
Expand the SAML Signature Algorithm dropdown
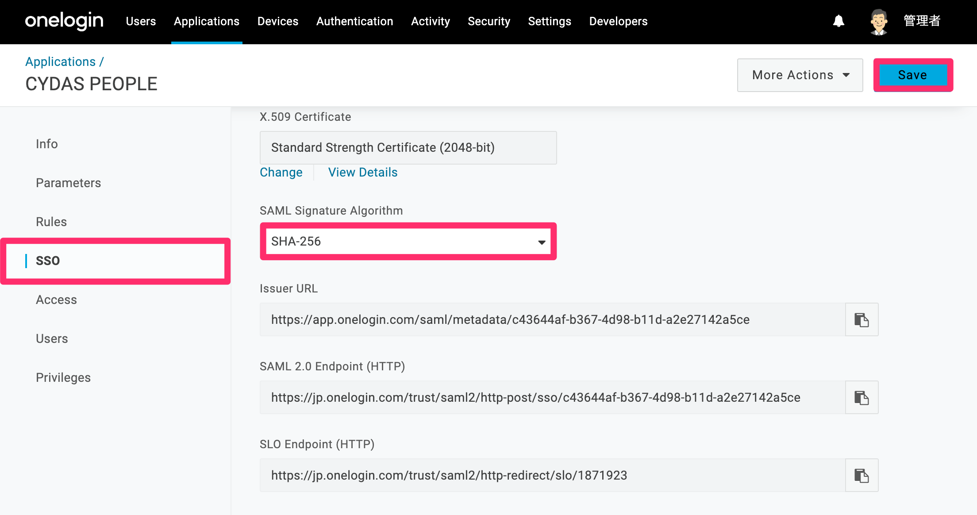pos(408,241)
